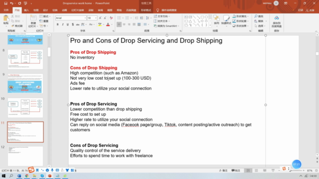The image size is (319, 179).
Task: Undo the last action
Action: click(x=11, y=3)
